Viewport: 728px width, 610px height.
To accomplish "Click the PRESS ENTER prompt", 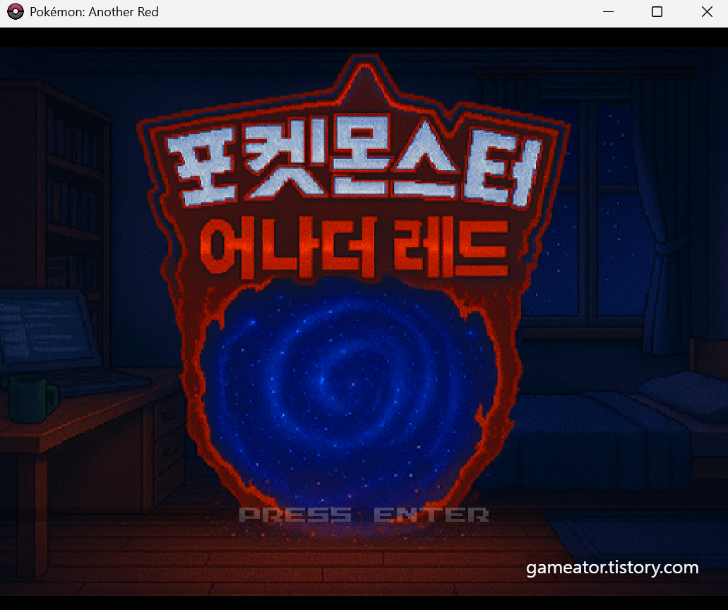I will [x=364, y=515].
